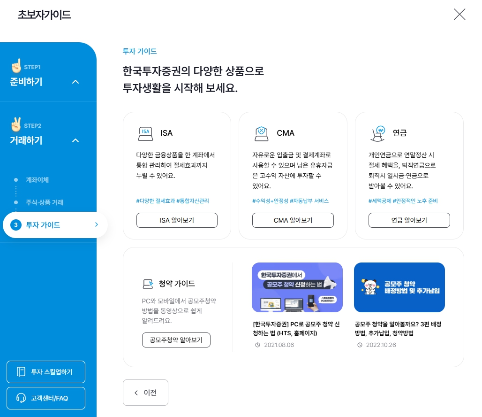Click the ISA 알아보기 button
Screen dimensions: 482x417
(x=177, y=220)
